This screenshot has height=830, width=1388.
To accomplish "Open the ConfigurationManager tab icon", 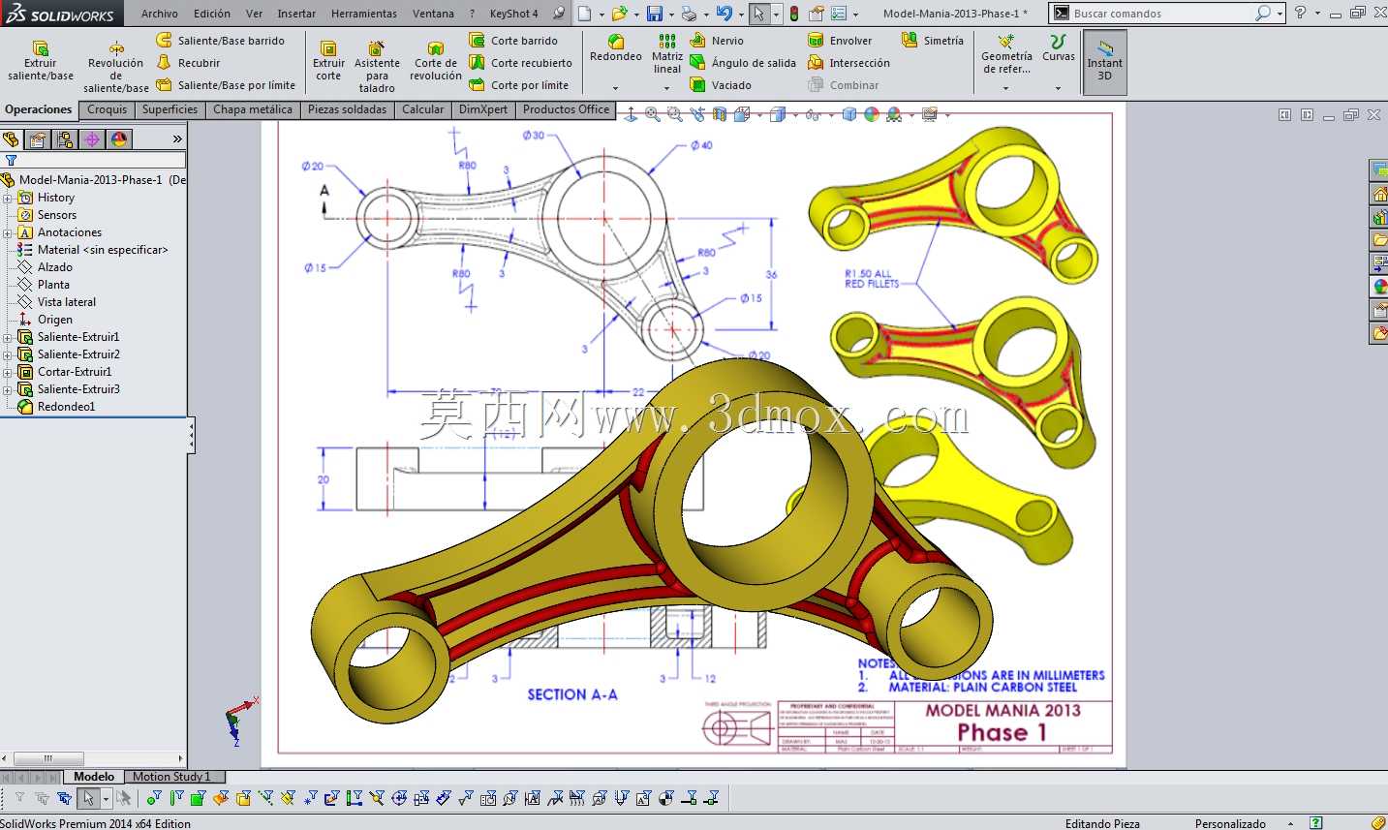I will 65,139.
